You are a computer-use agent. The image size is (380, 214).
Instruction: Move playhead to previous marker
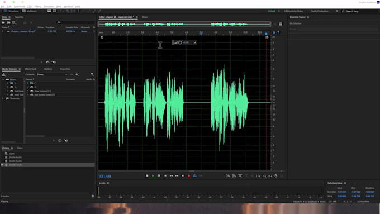coord(165,175)
